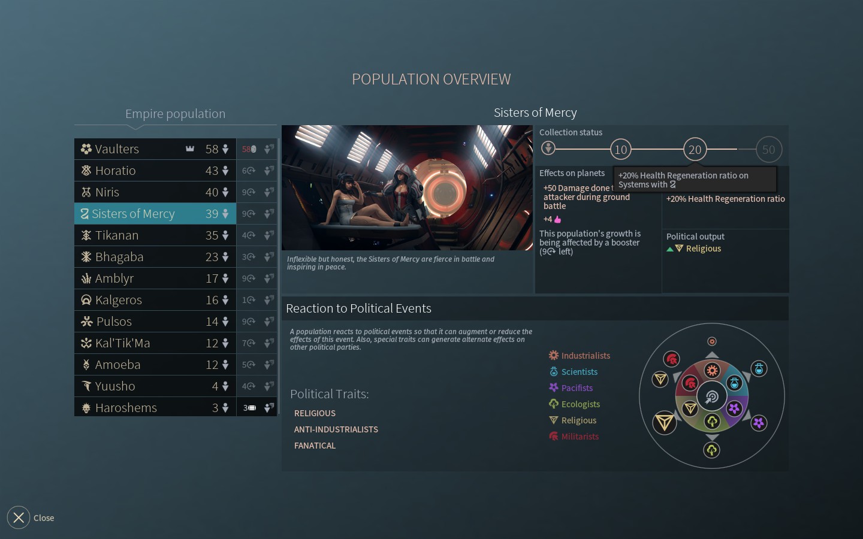
Task: Click the largest outer Religious triangle icon
Action: pyautogui.click(x=664, y=423)
